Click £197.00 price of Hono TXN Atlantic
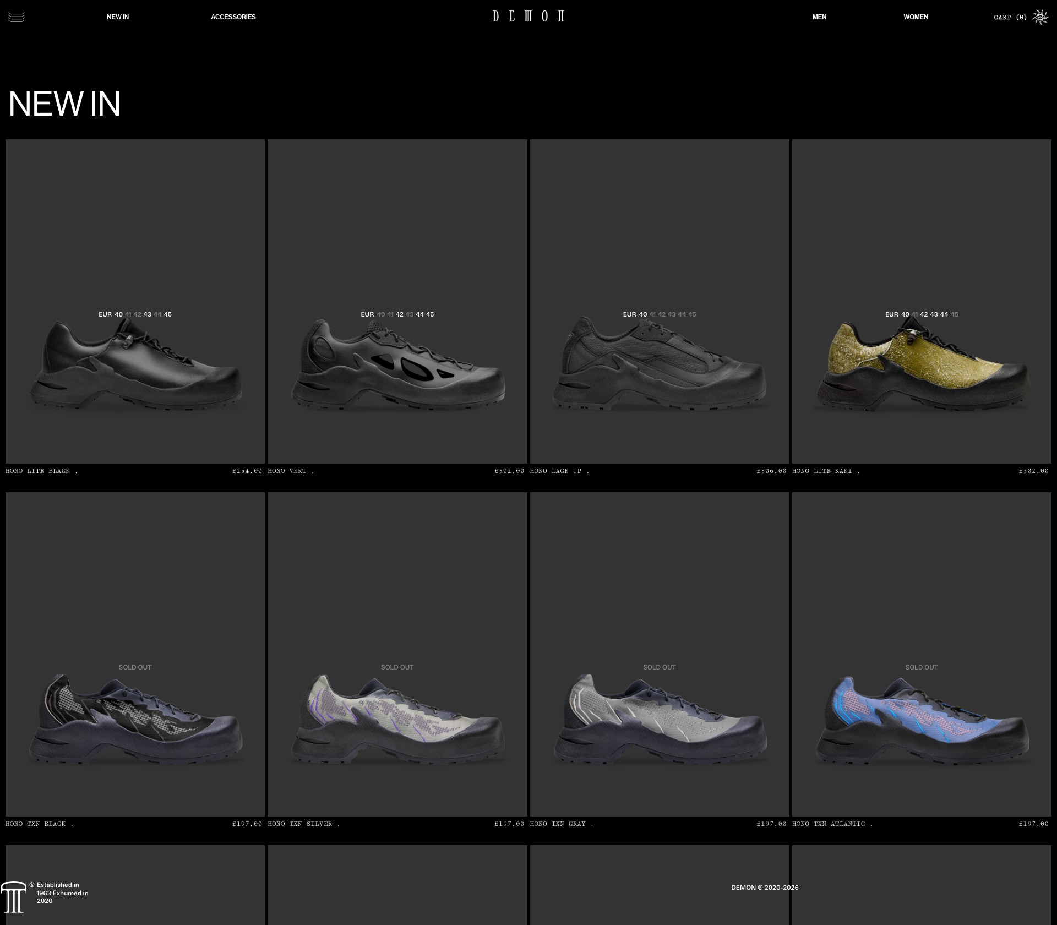The width and height of the screenshot is (1057, 925). [x=1033, y=824]
